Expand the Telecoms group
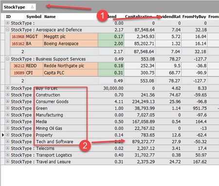Screen dimensions: 219x186 click(x=7, y=148)
